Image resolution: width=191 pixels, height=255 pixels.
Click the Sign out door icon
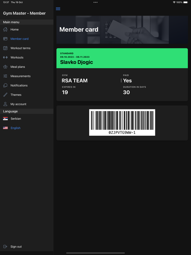coord(5,247)
